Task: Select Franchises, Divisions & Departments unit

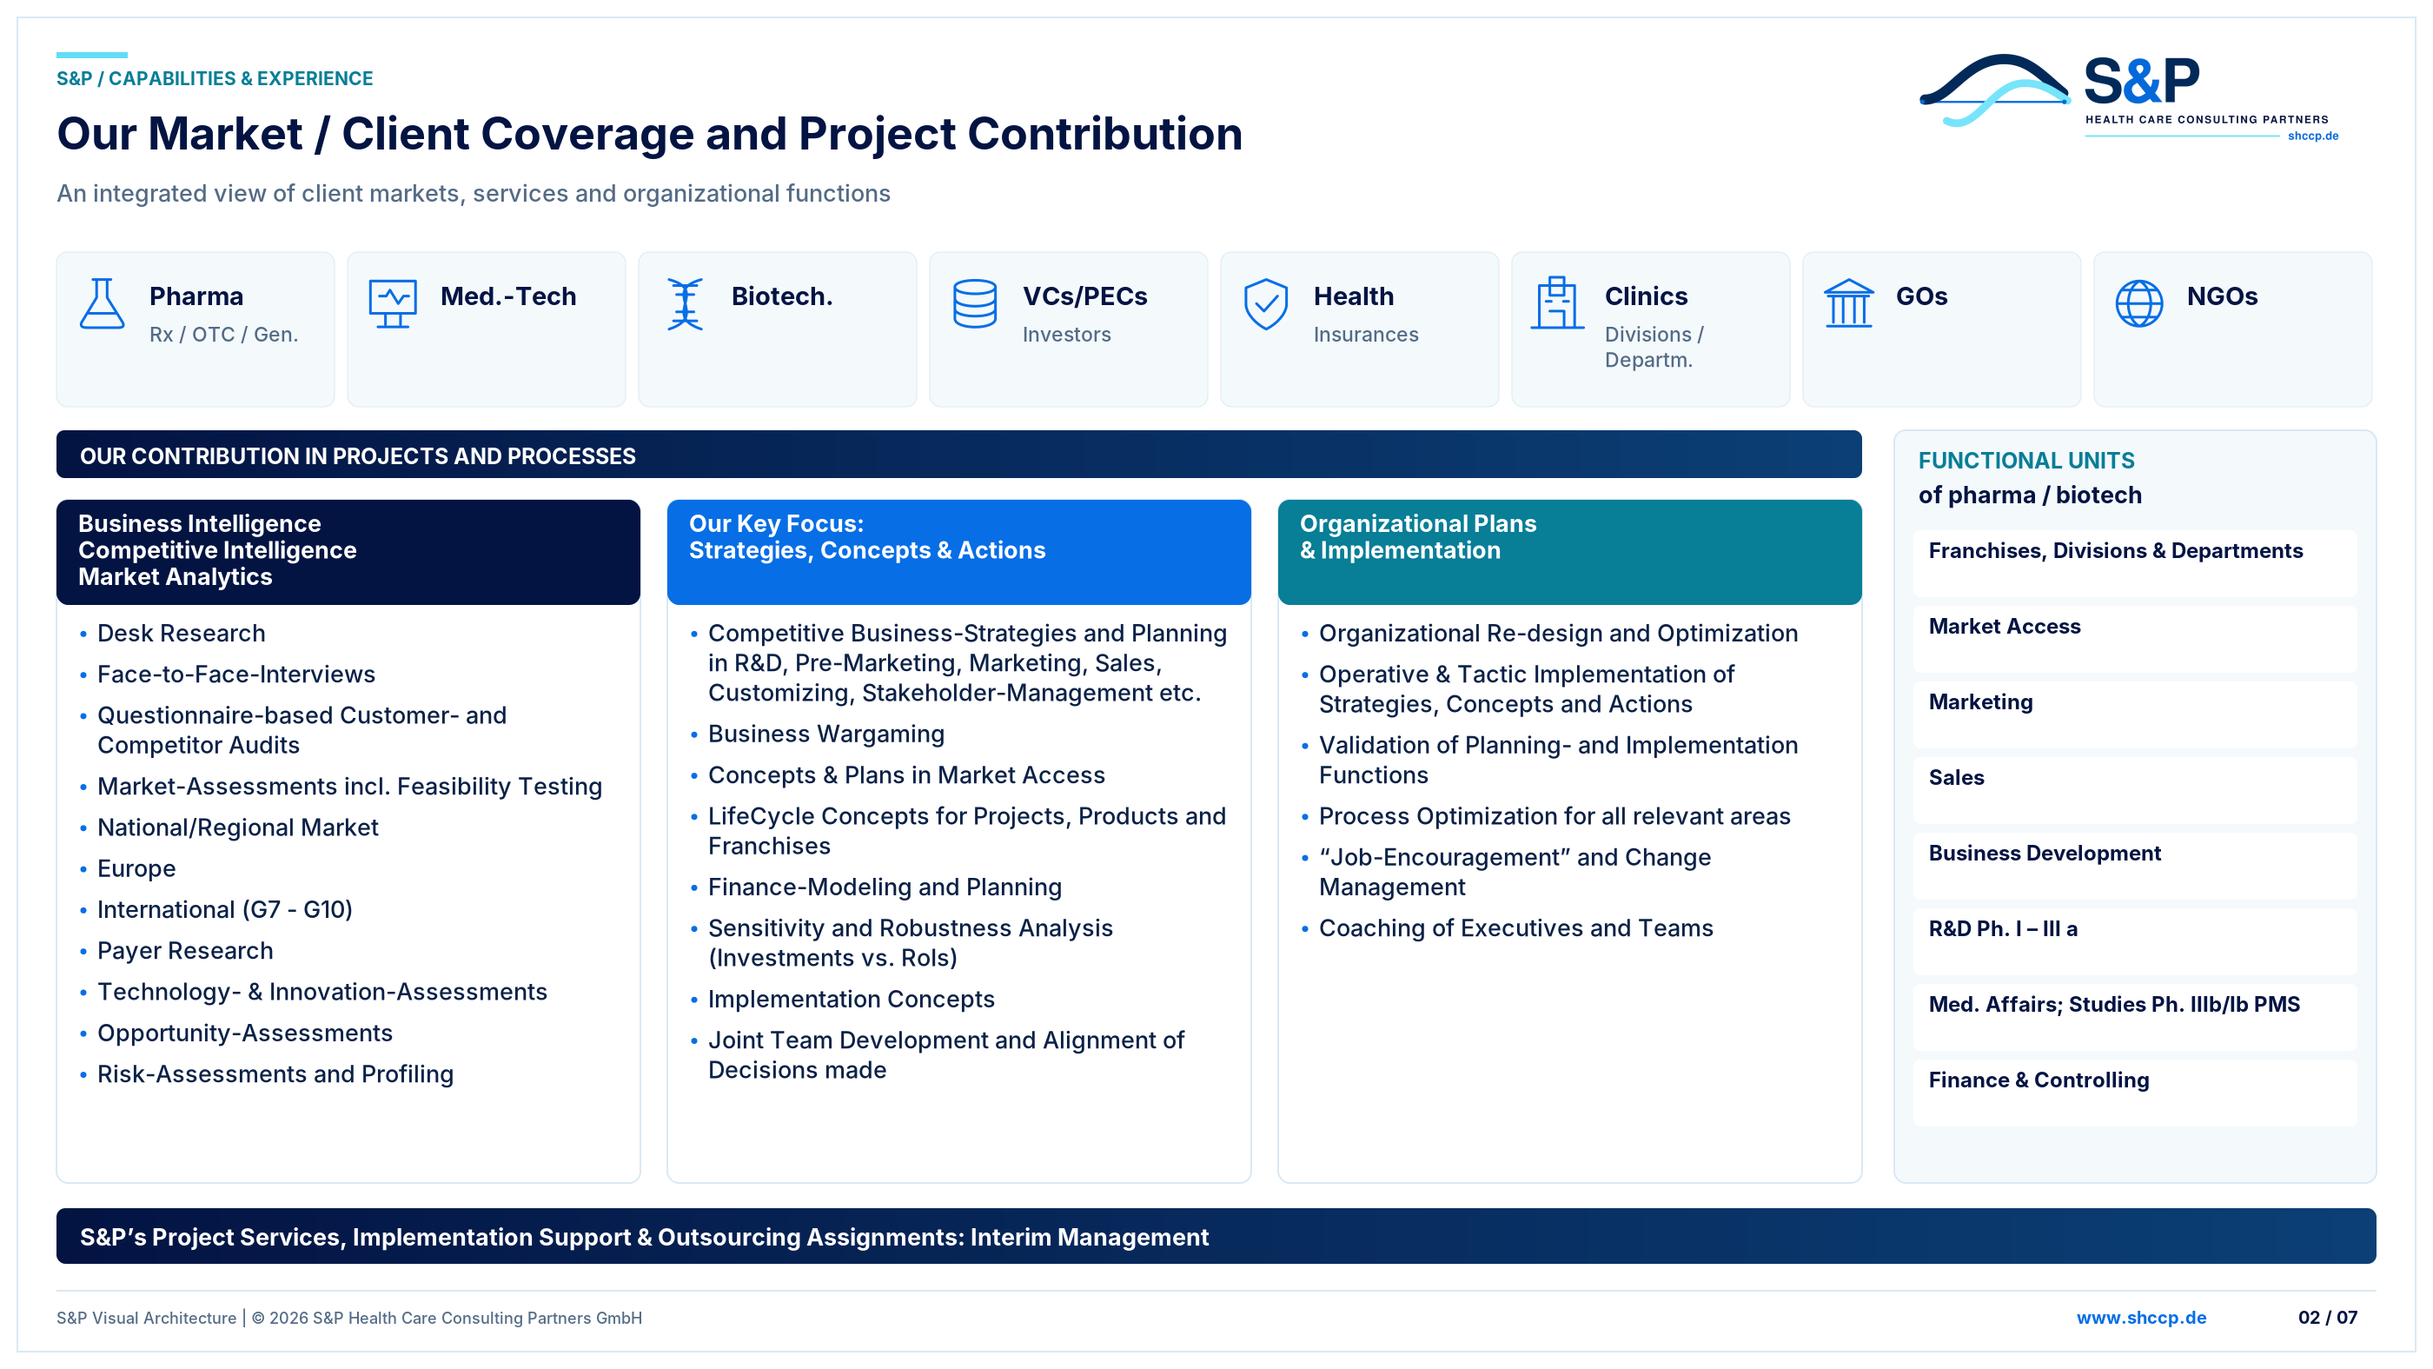Action: (x=2135, y=562)
